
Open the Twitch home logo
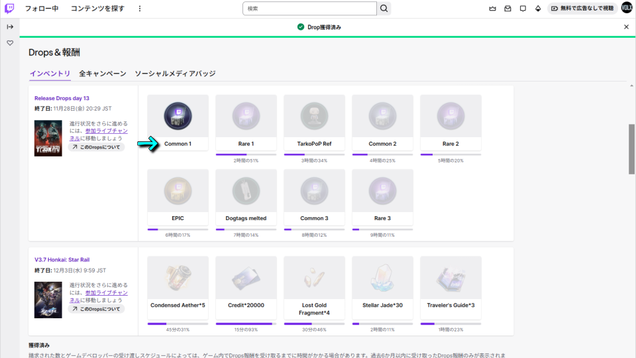pos(9,8)
